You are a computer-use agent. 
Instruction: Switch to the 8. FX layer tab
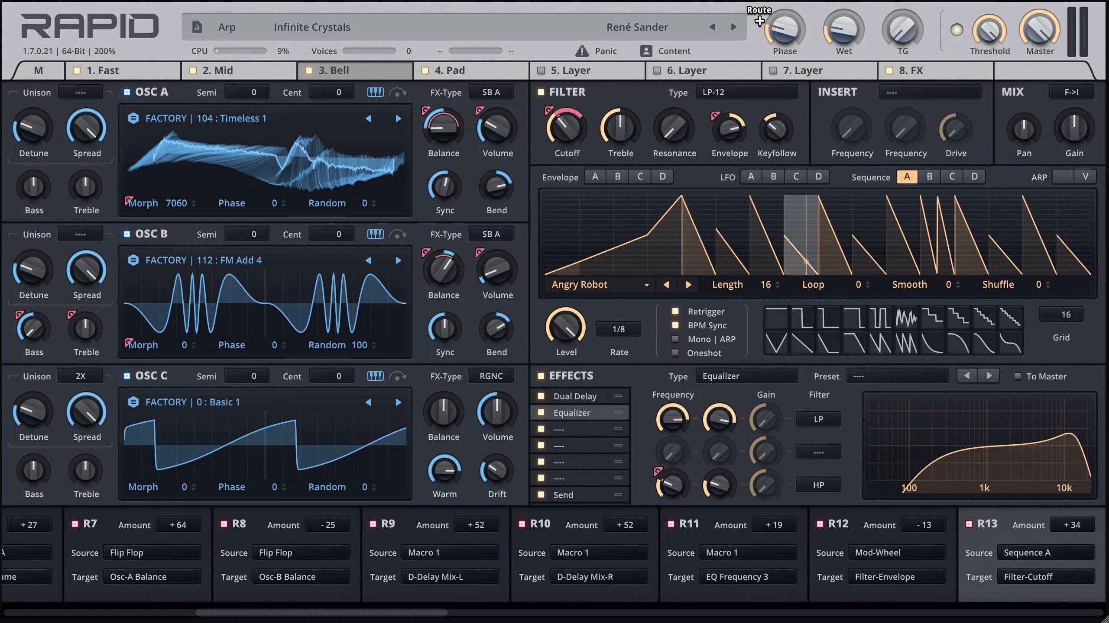[x=936, y=71]
